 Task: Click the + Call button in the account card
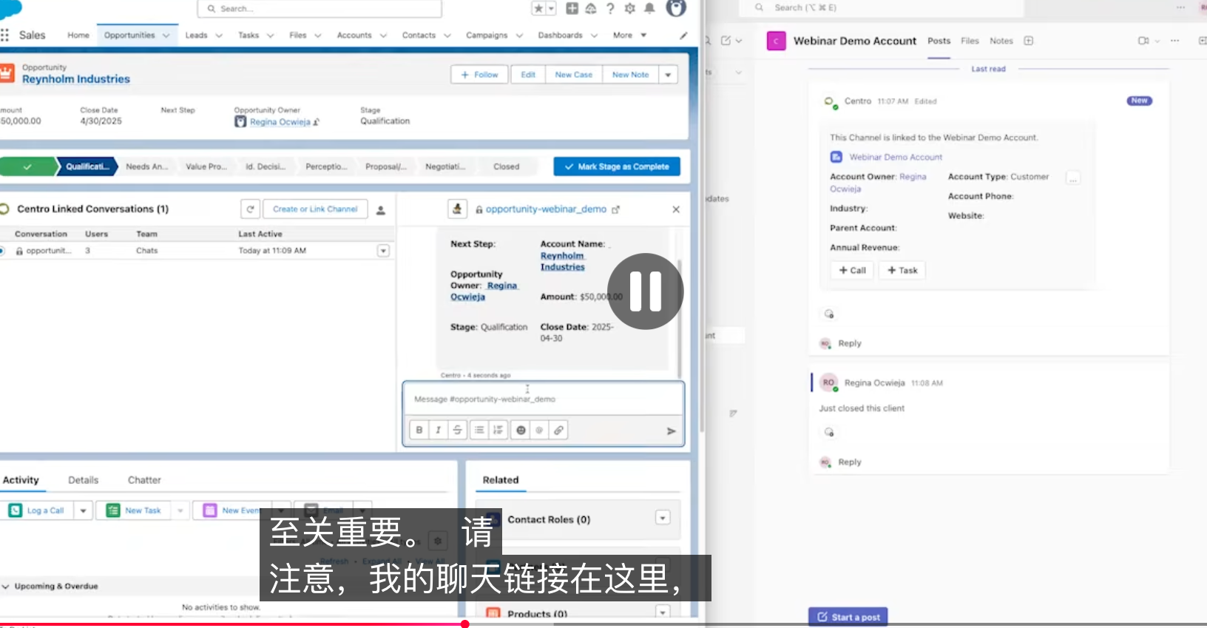[852, 271]
